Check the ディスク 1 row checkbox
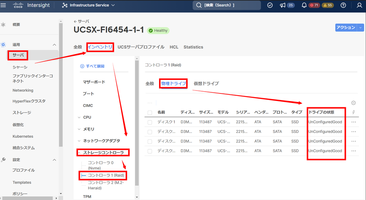This screenshot has width=366, height=200. 150,122
